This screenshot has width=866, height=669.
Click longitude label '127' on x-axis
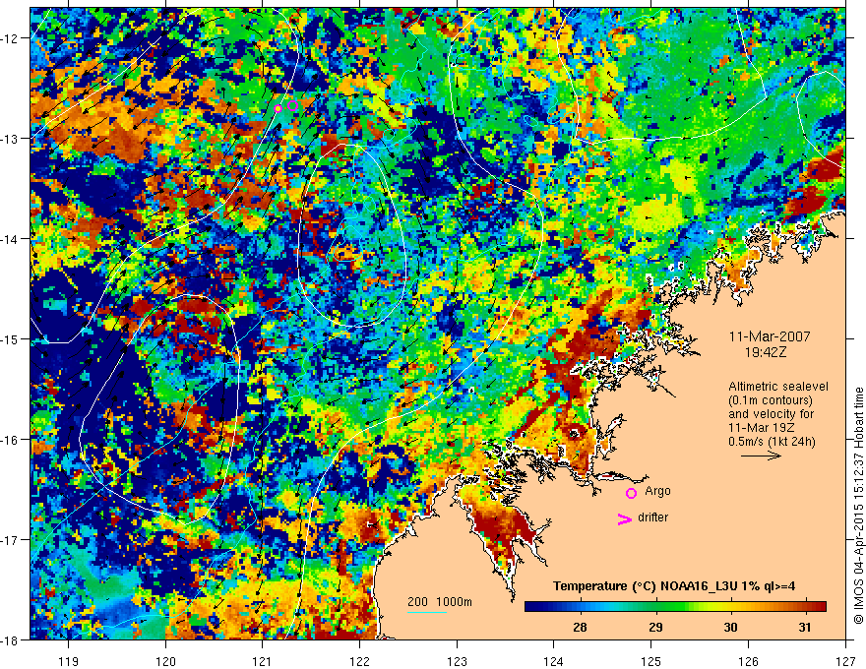(x=845, y=661)
